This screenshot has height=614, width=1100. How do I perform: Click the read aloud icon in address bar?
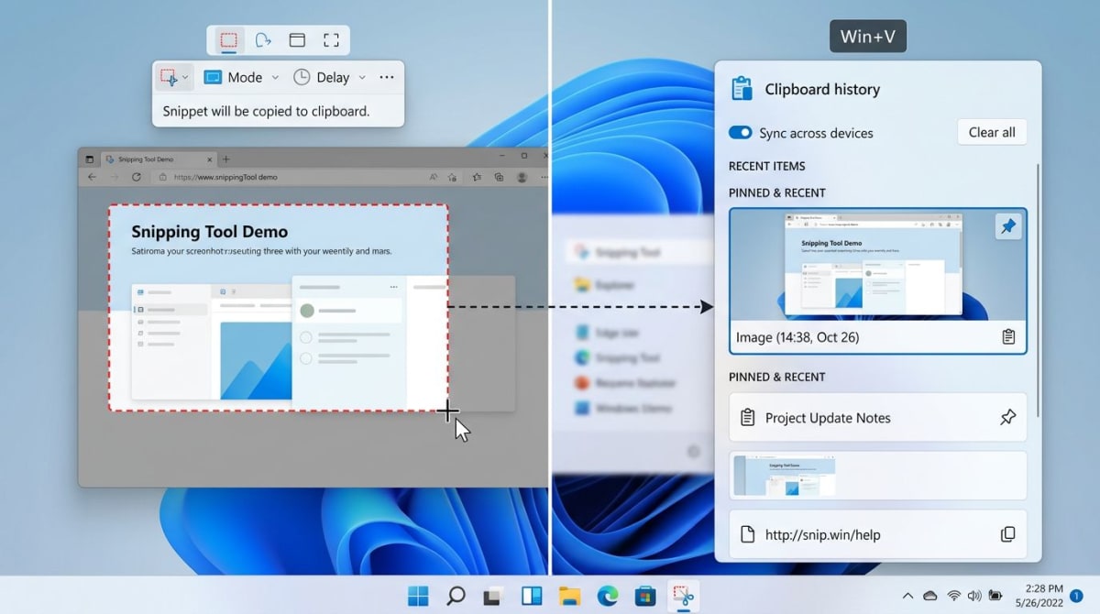point(433,177)
